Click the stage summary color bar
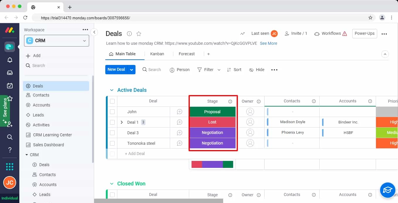398x203 pixels. pyautogui.click(x=212, y=164)
